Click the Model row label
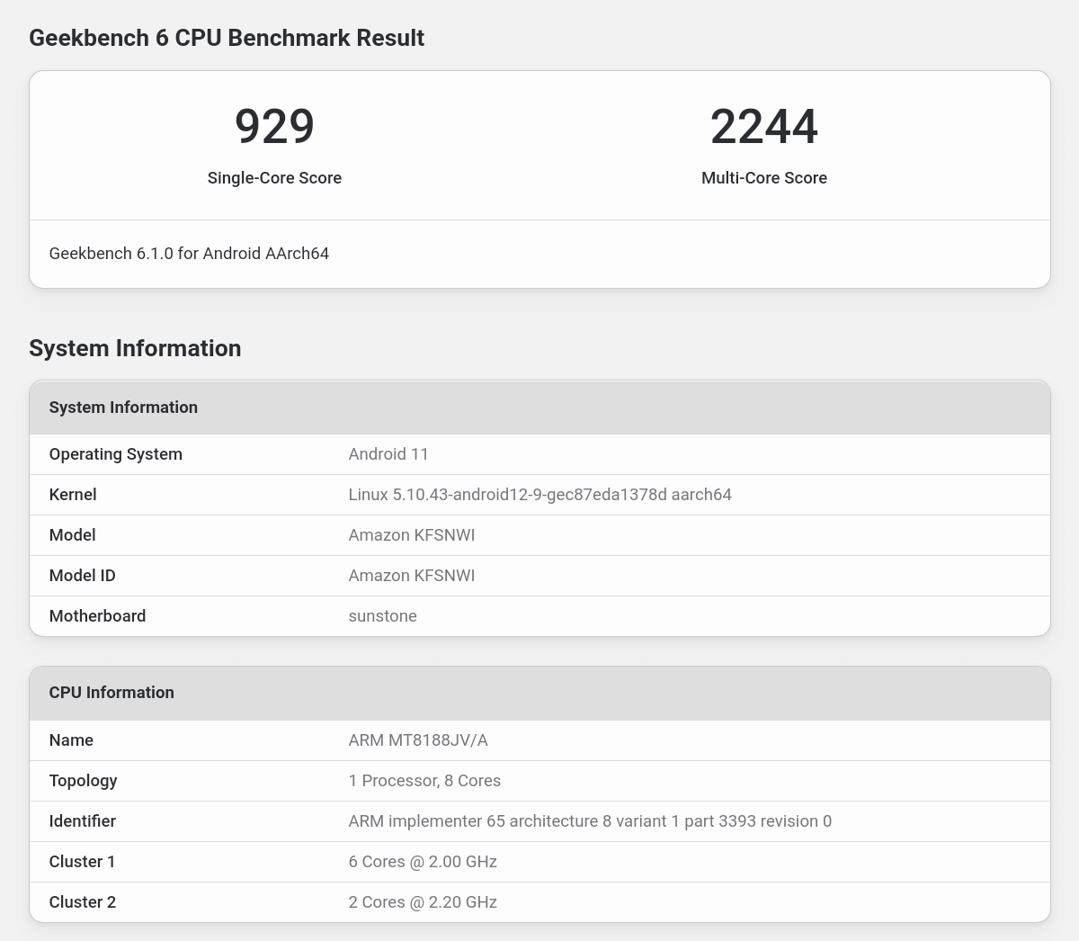 [x=72, y=535]
